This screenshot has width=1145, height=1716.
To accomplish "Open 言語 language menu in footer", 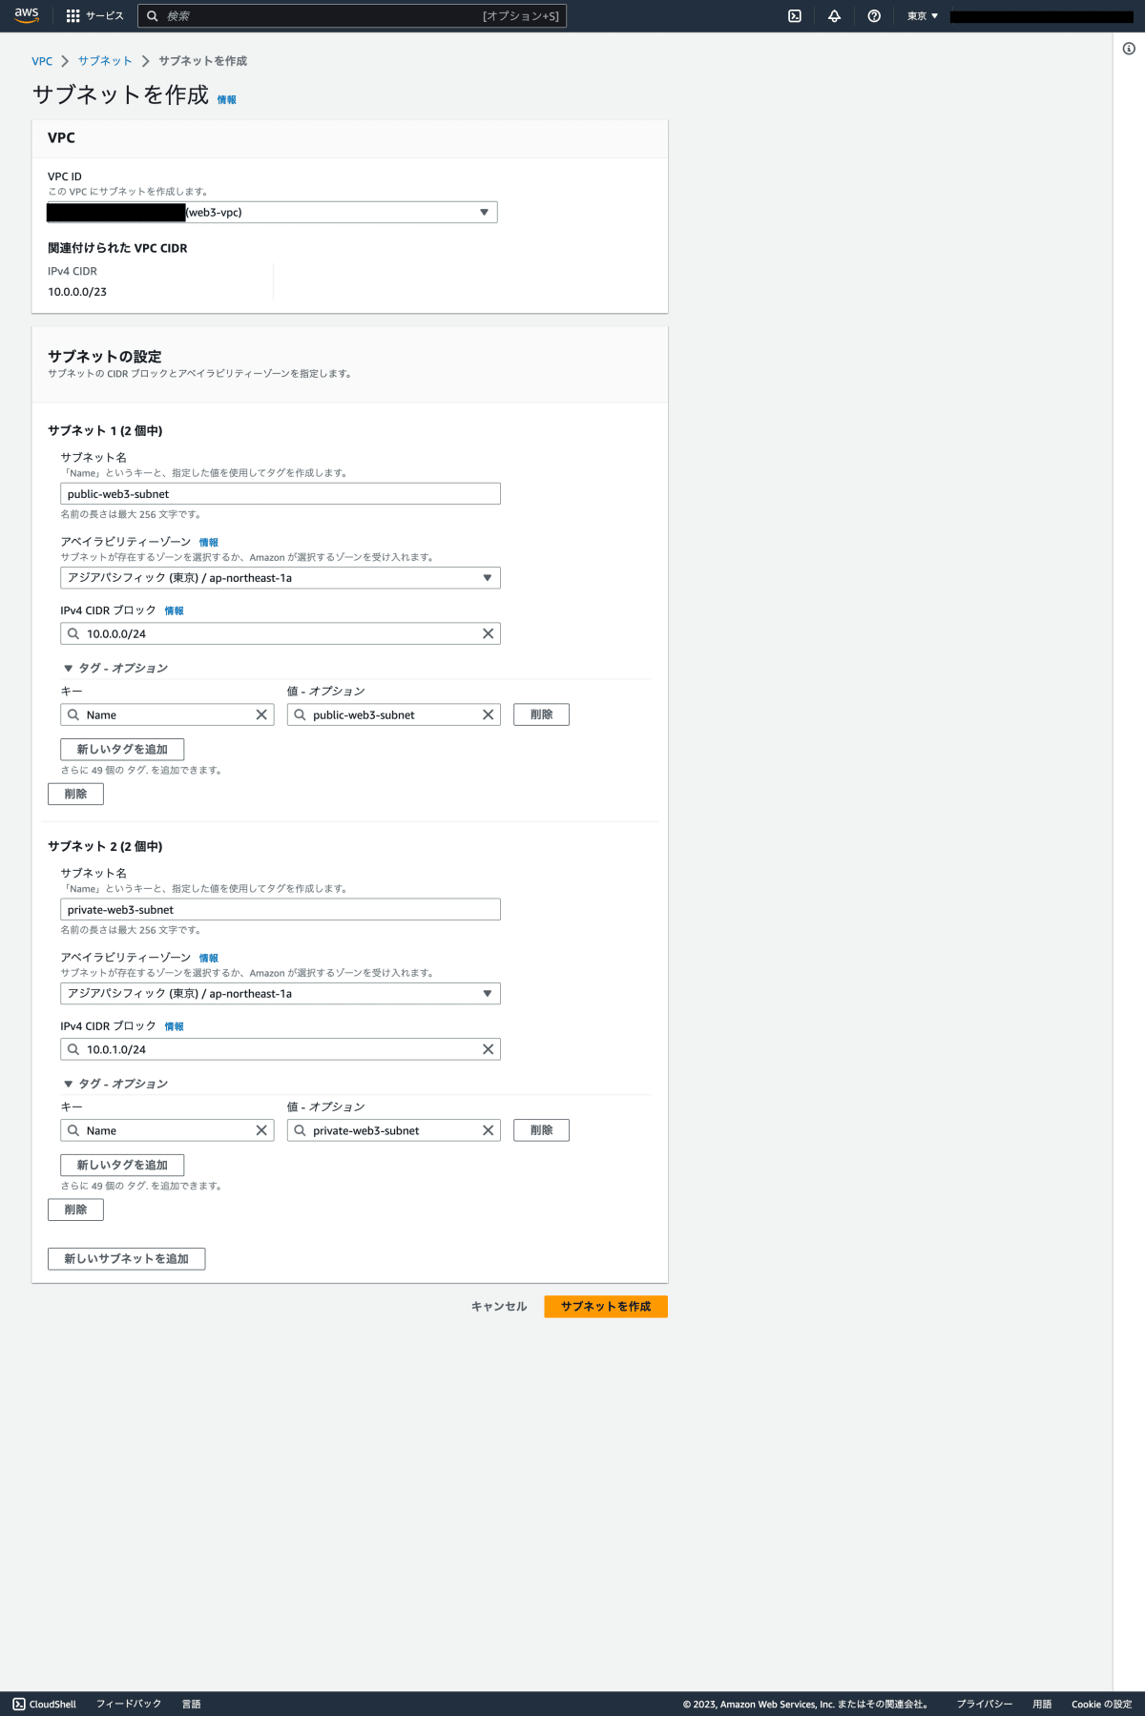I will tap(191, 1704).
